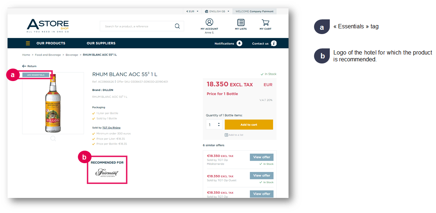
Task: Click the Price for 1 Bottle text
Action: [222, 94]
